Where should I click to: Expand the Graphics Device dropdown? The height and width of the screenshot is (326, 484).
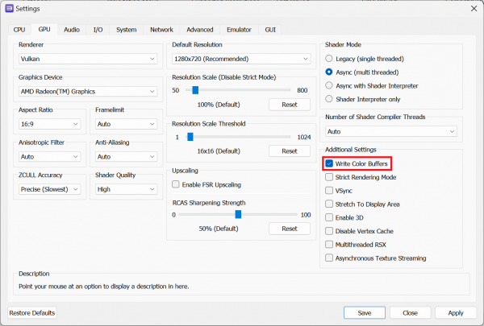point(87,92)
